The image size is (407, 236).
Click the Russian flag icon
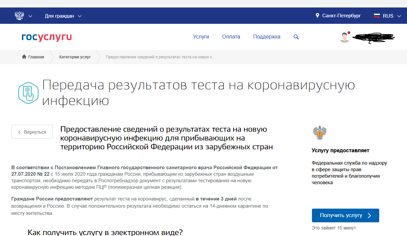pos(377,16)
